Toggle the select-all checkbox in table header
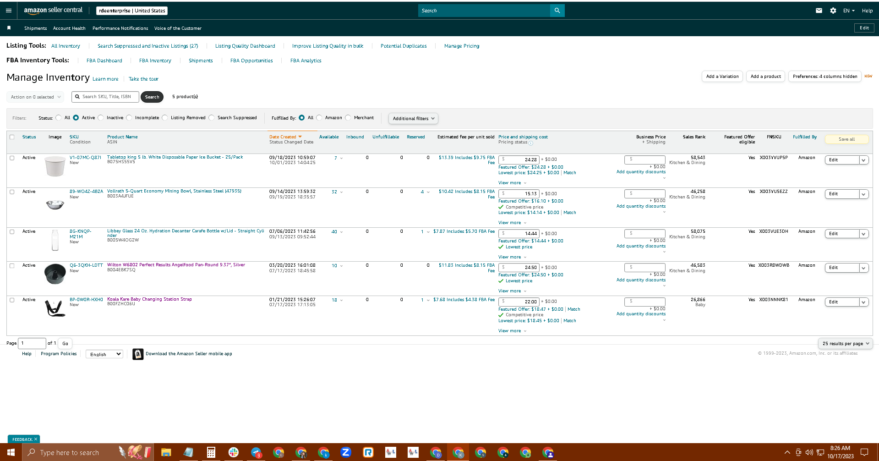 coord(12,137)
